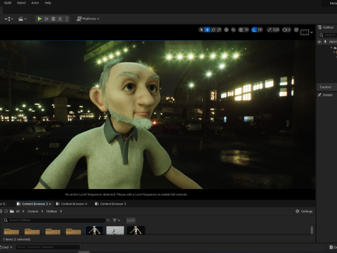Expand the chevron after Content
Image resolution: width=337 pixels, height=253 pixels.
[42, 212]
